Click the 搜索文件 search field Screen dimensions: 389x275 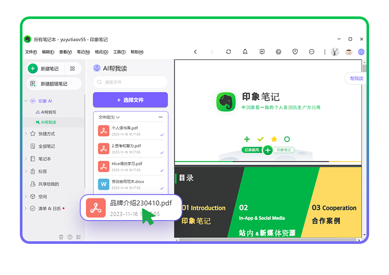[x=130, y=82]
